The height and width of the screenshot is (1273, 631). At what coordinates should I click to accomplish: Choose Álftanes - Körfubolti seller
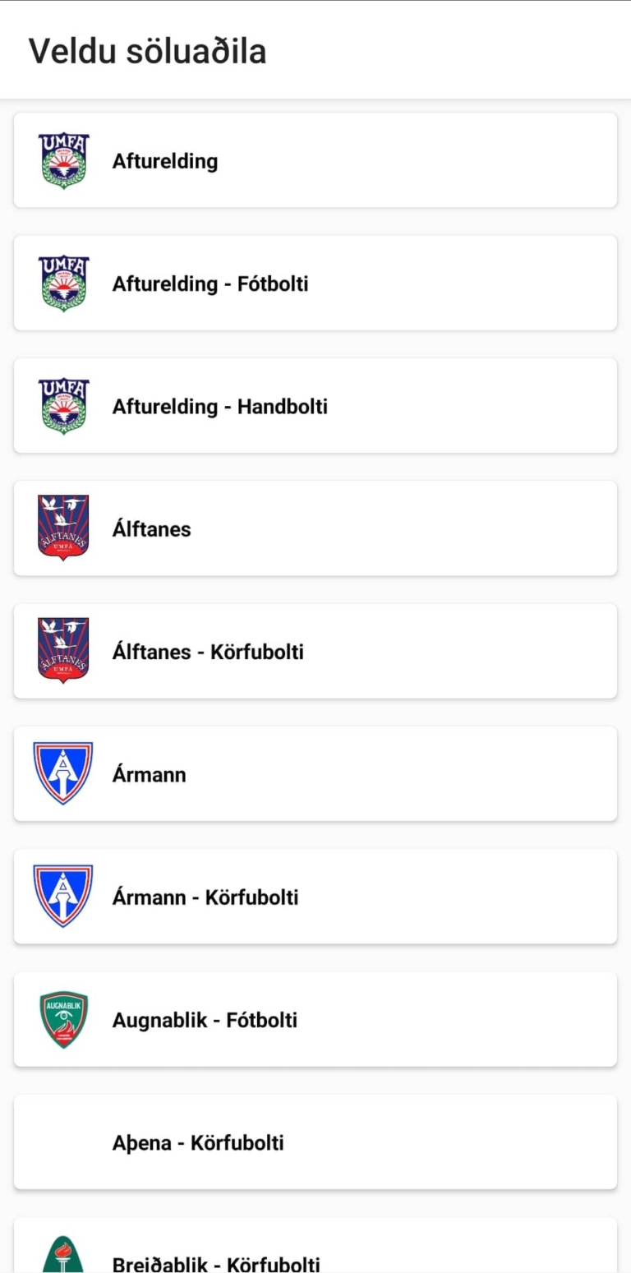[x=315, y=651]
